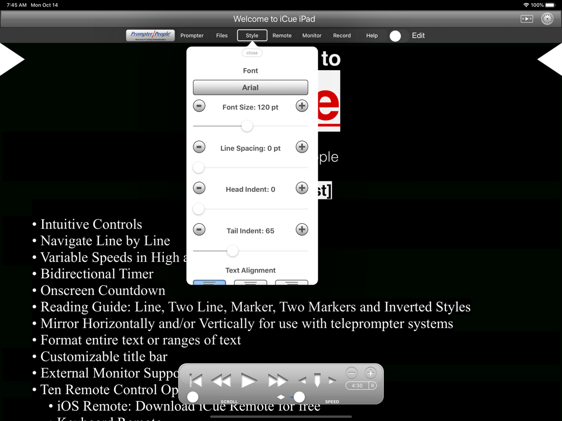Close the Style popover
The width and height of the screenshot is (562, 421).
coord(252,53)
